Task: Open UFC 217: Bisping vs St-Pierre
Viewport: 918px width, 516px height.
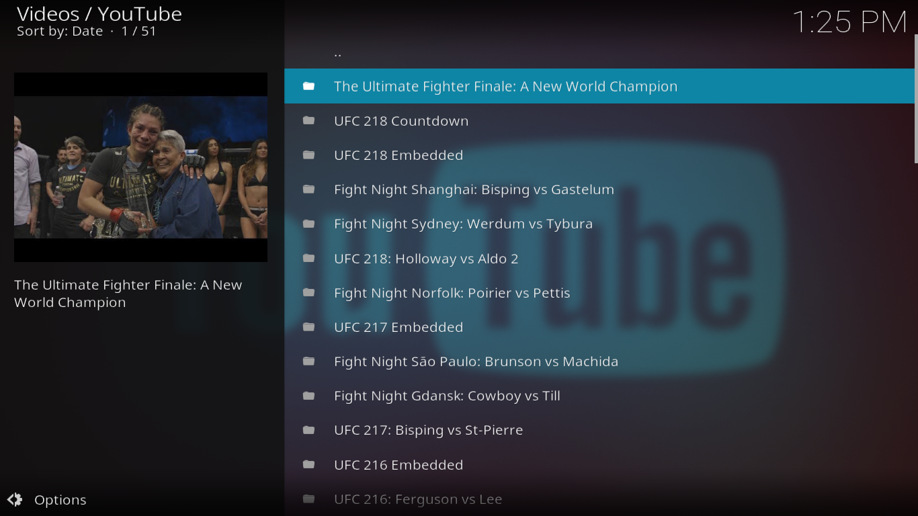Action: coord(429,429)
